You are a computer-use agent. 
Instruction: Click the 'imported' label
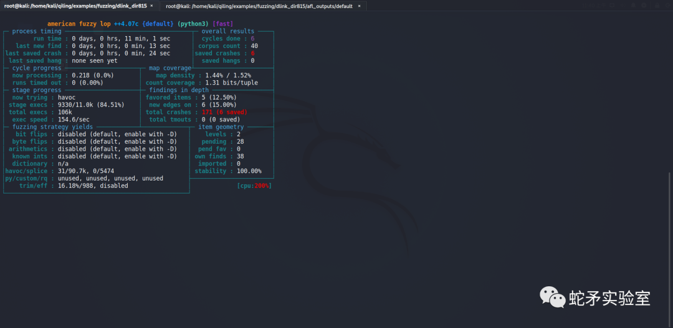click(x=212, y=163)
